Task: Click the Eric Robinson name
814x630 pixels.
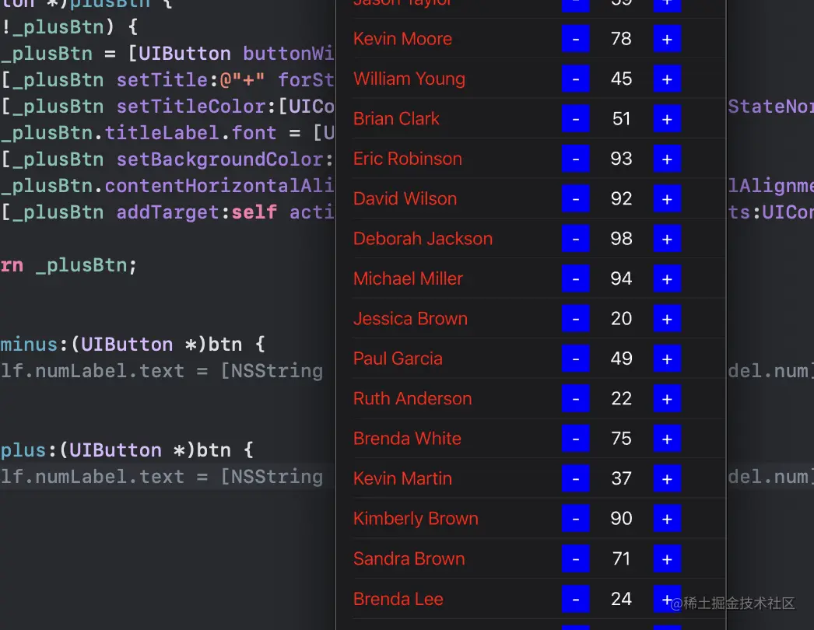Action: click(x=408, y=159)
